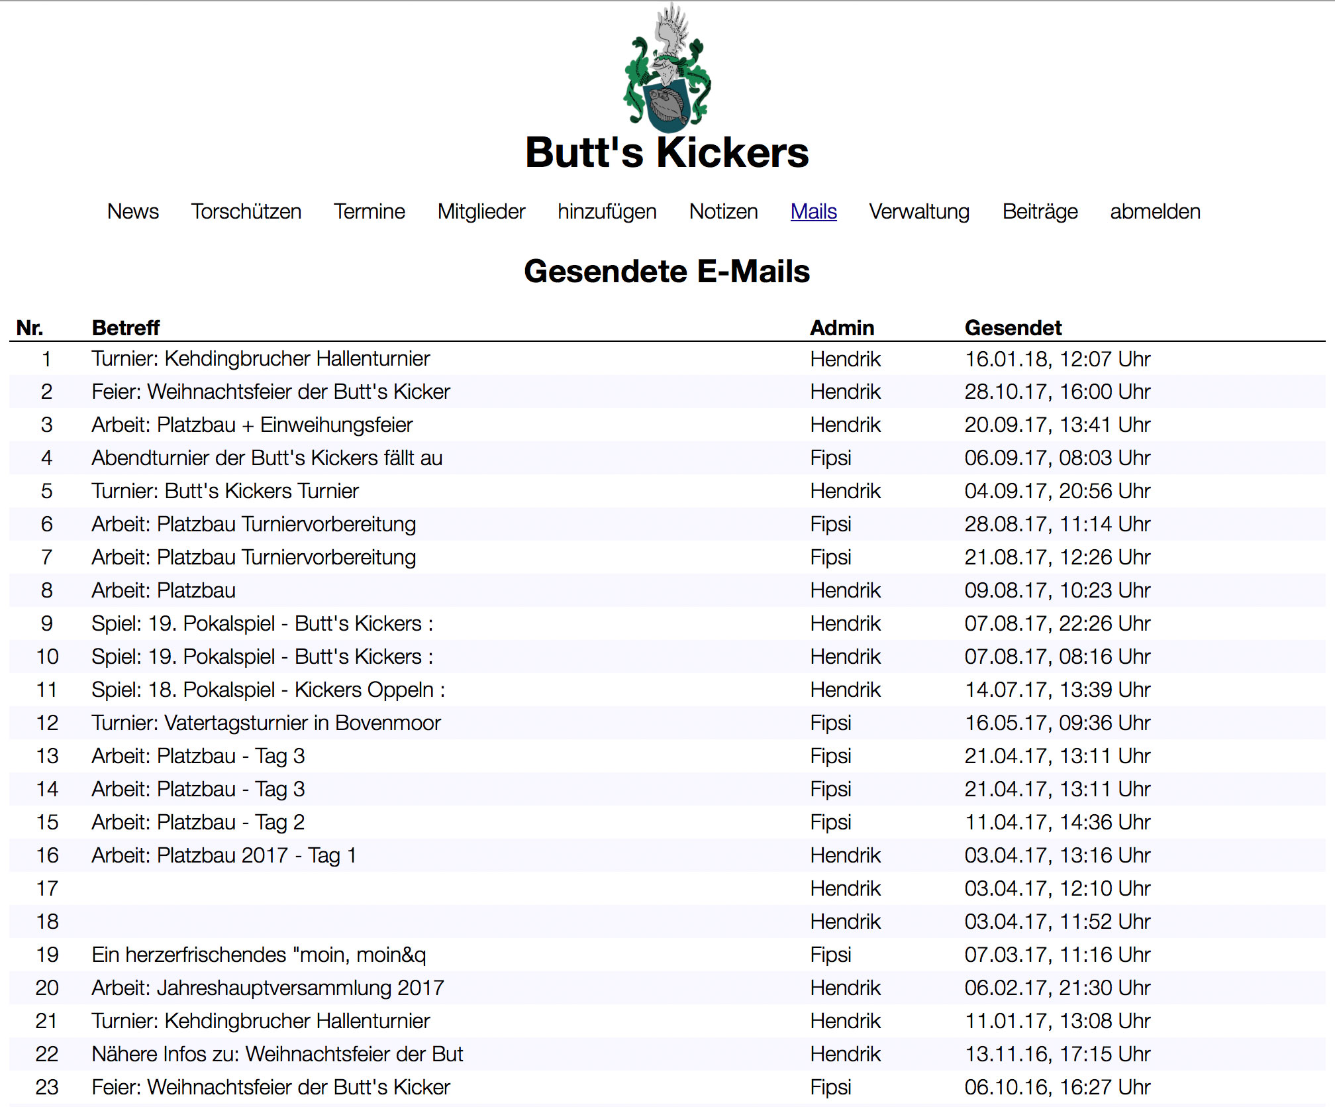This screenshot has width=1335, height=1107.
Task: Click the Gesendet column header
Action: tap(1013, 327)
